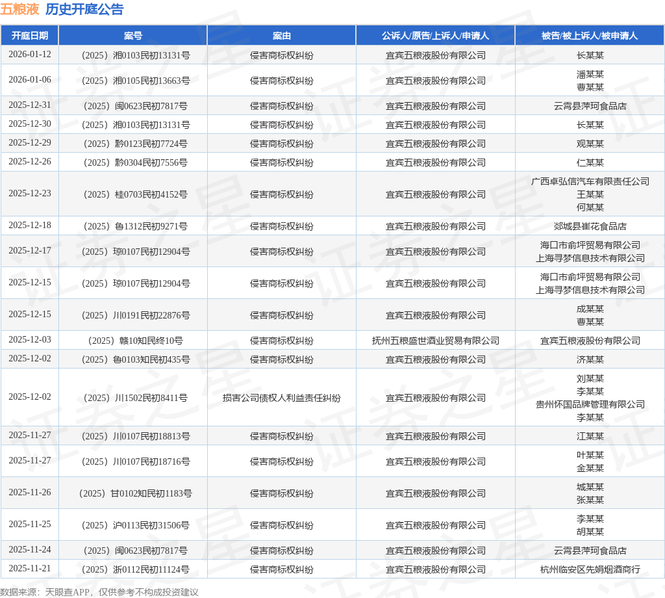Select the 案号 column header
The image size is (665, 598).
133,36
